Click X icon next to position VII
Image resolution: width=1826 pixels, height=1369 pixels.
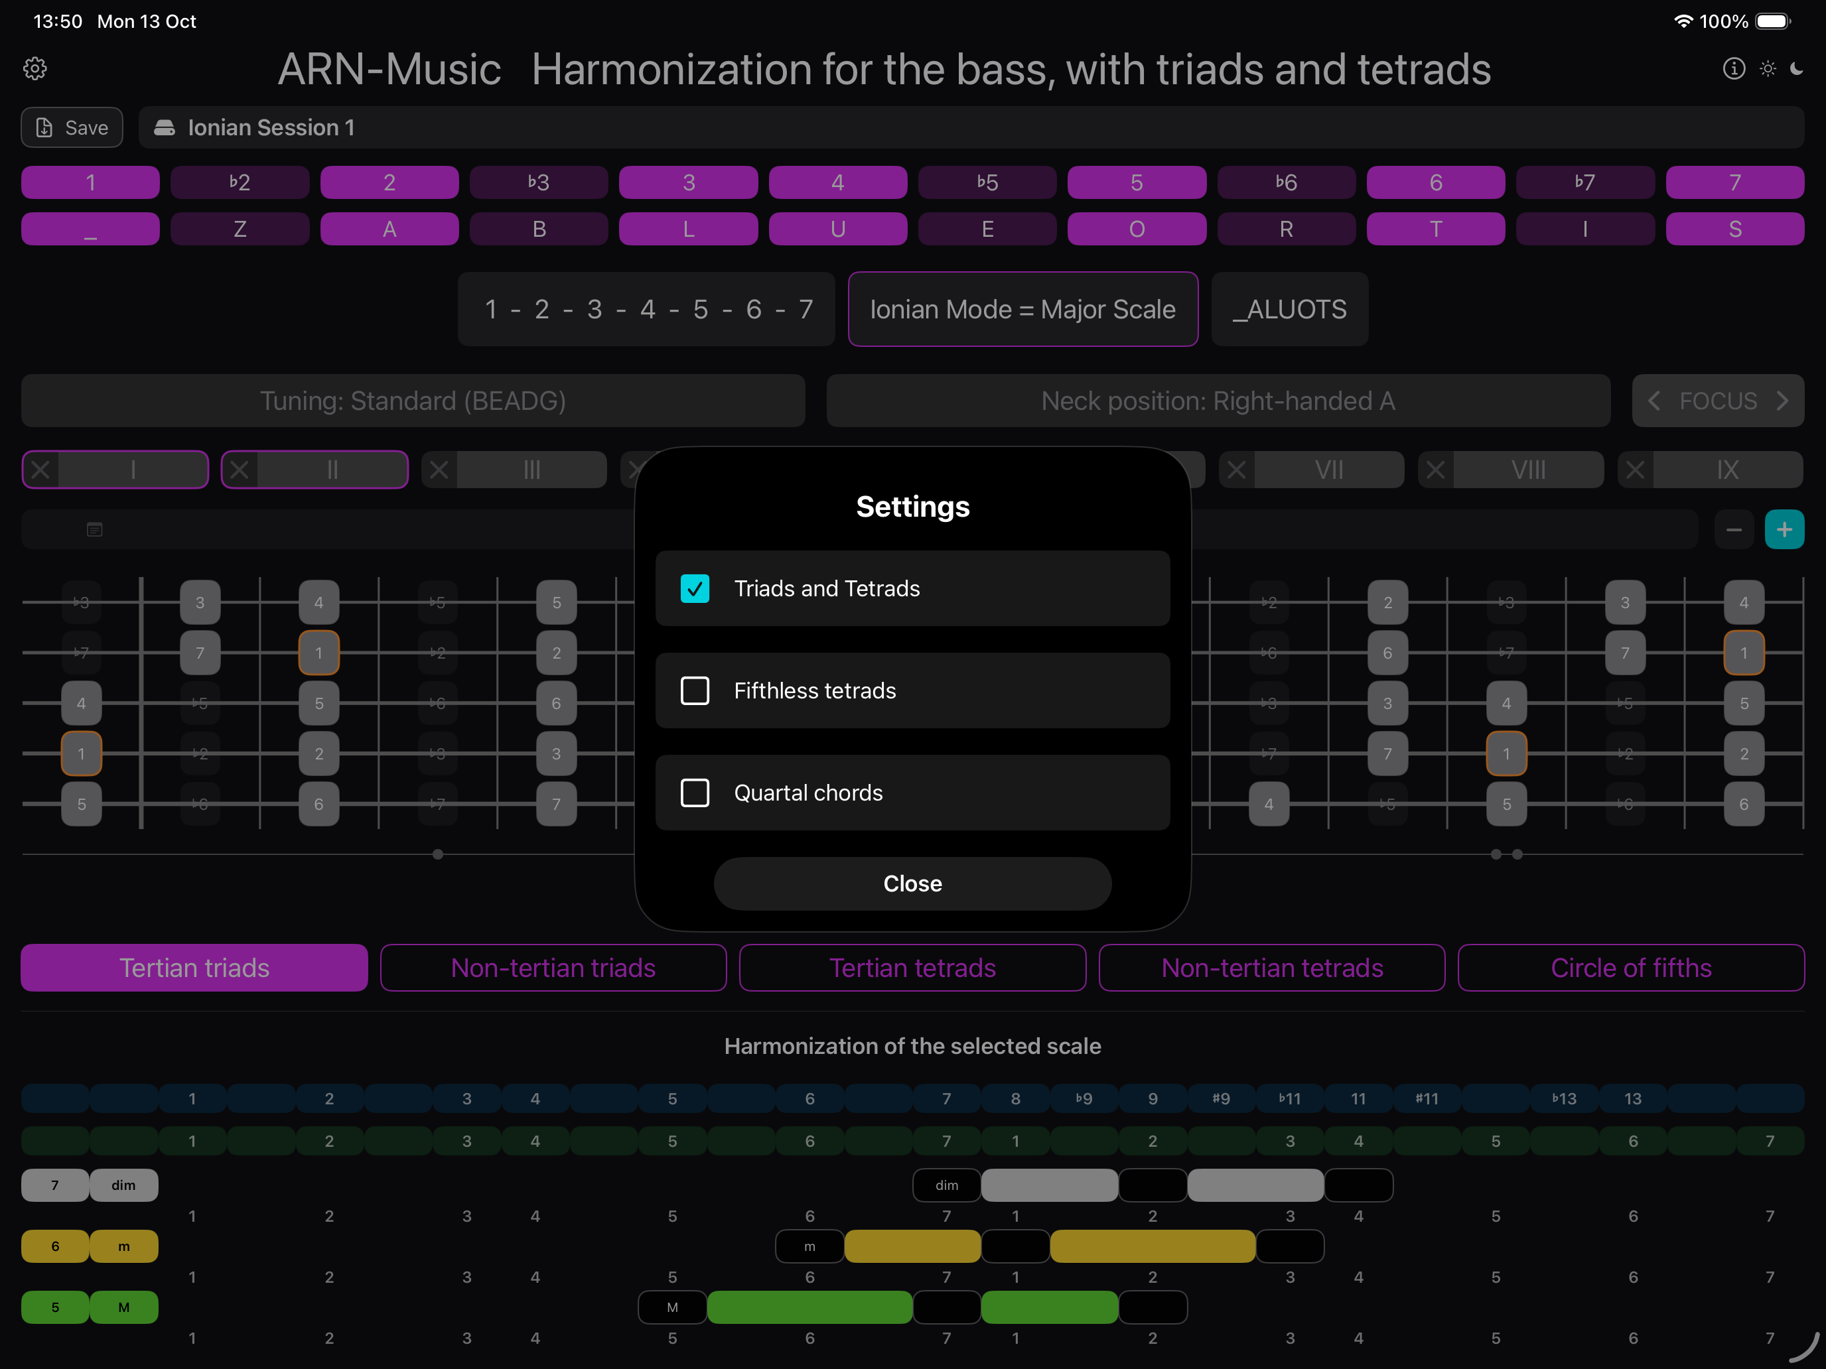tap(1235, 470)
